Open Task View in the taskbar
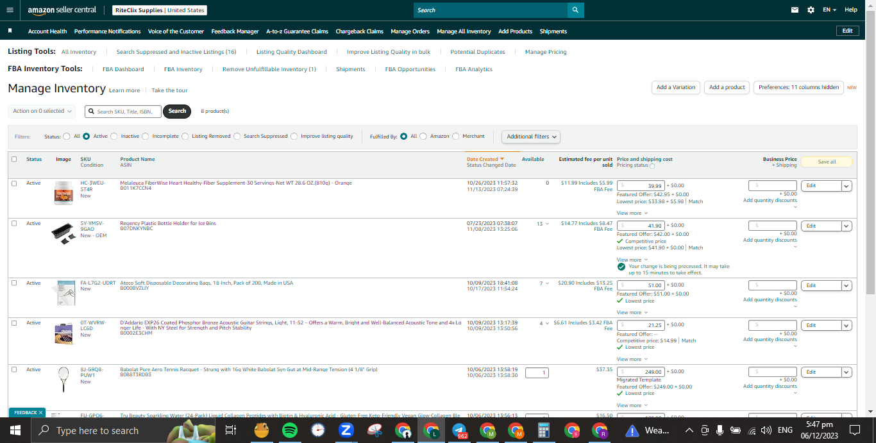This screenshot has height=443, width=876. click(231, 430)
